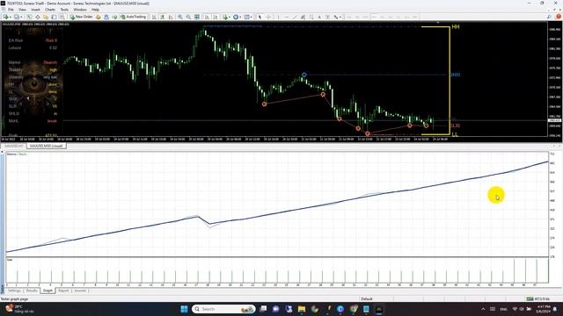563x316 pixels.
Task: Click the 'Default' profile in status bar
Action: 367,298
